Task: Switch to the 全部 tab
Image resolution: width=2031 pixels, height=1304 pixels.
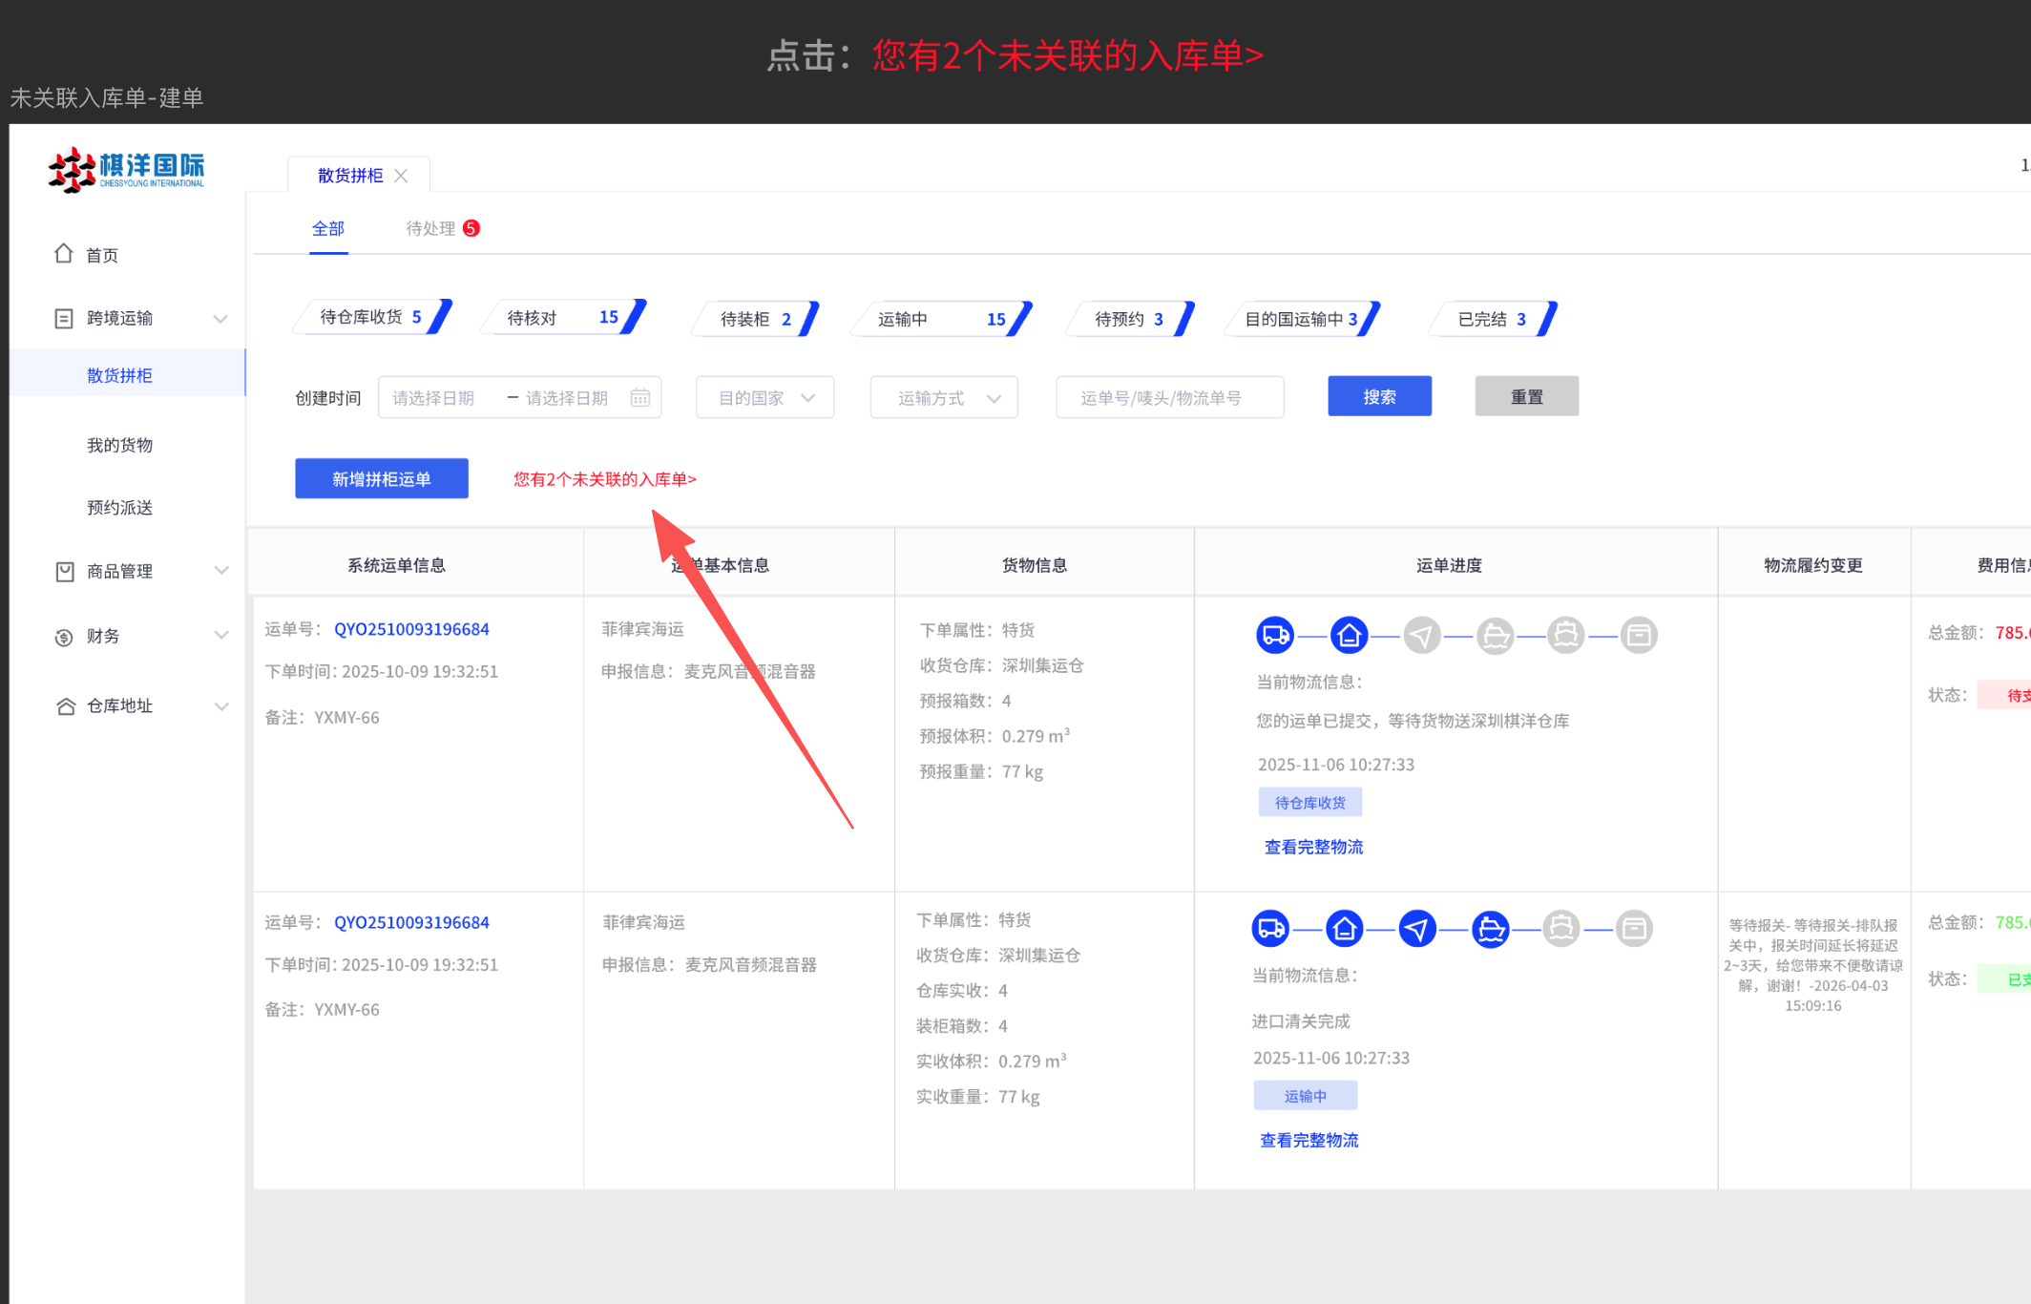Action: pyautogui.click(x=328, y=228)
